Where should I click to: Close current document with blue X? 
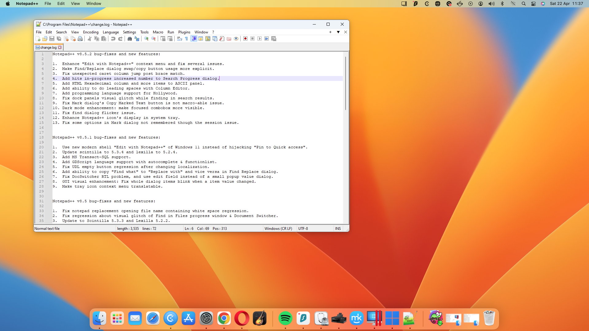tap(346, 32)
